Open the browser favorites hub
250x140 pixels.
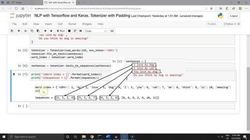pyautogui.click(x=221, y=9)
